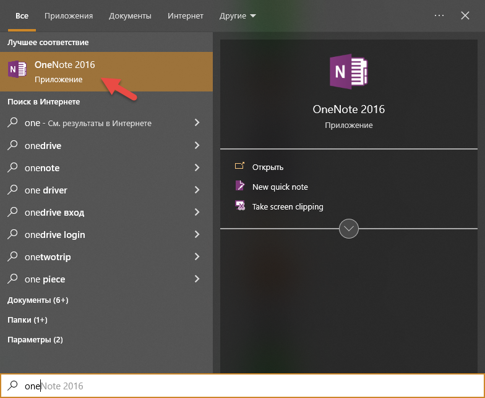
Task: Click magnifier icon beside 'onetwotrip'
Action: 12,256
